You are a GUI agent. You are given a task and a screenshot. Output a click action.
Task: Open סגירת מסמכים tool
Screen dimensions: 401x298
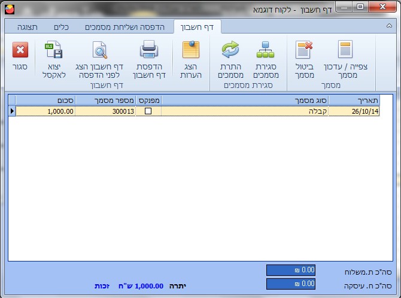[265, 50]
